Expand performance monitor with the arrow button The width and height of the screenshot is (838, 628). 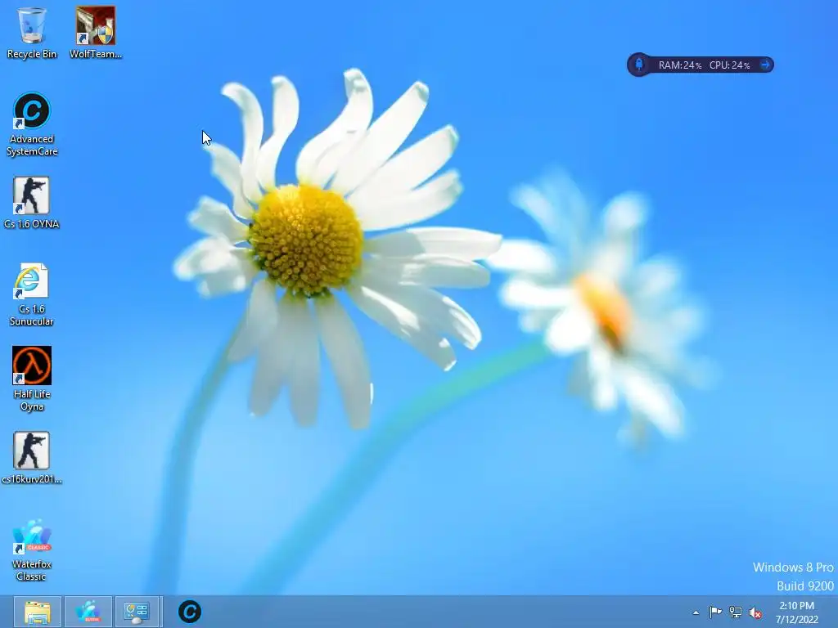tap(765, 65)
